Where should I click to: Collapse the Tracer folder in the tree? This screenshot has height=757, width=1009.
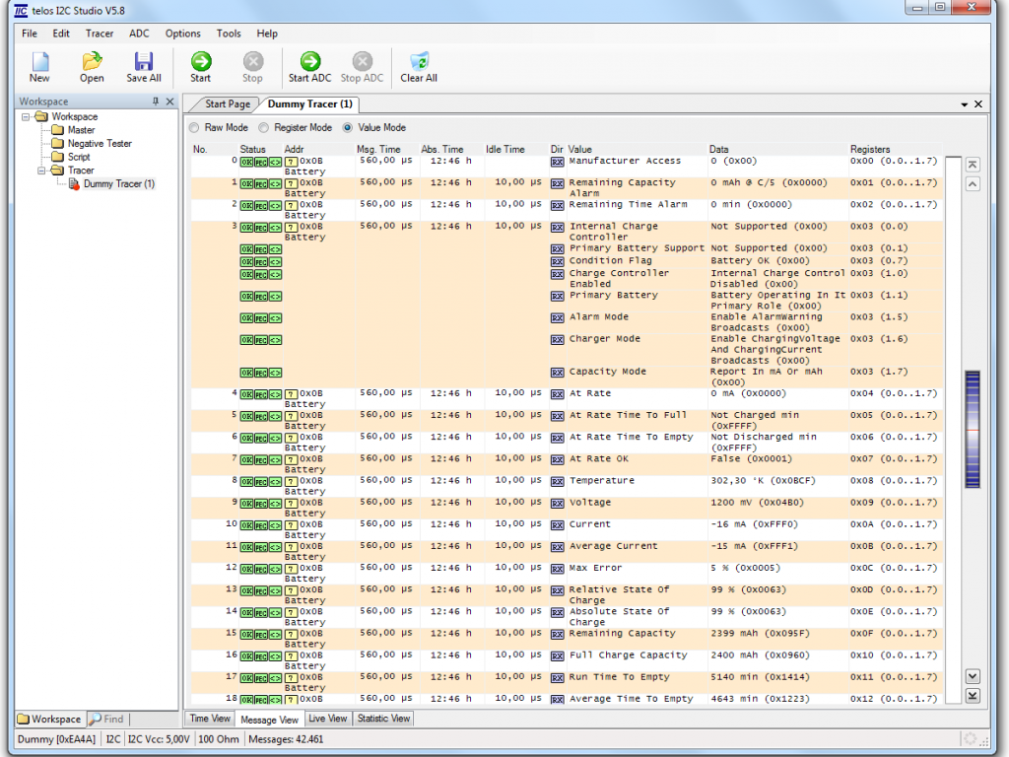coord(42,171)
